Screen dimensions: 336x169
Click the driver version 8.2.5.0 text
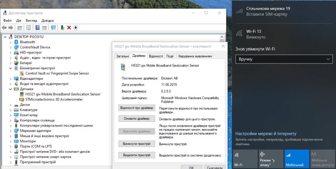click(x=166, y=92)
